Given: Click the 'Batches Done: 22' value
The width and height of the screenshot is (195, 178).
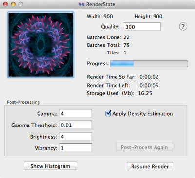Looking at the screenshot, I should pos(126,37).
